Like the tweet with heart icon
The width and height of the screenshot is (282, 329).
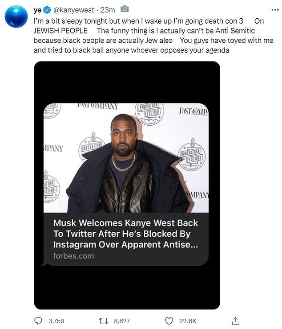pos(169,321)
